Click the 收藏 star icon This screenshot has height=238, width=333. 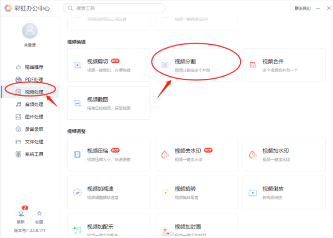[x=39, y=214]
